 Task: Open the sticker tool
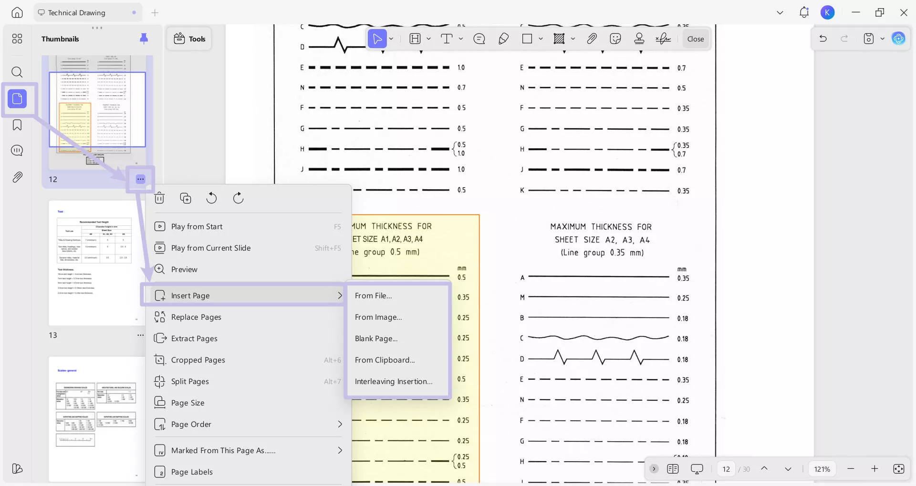point(615,39)
